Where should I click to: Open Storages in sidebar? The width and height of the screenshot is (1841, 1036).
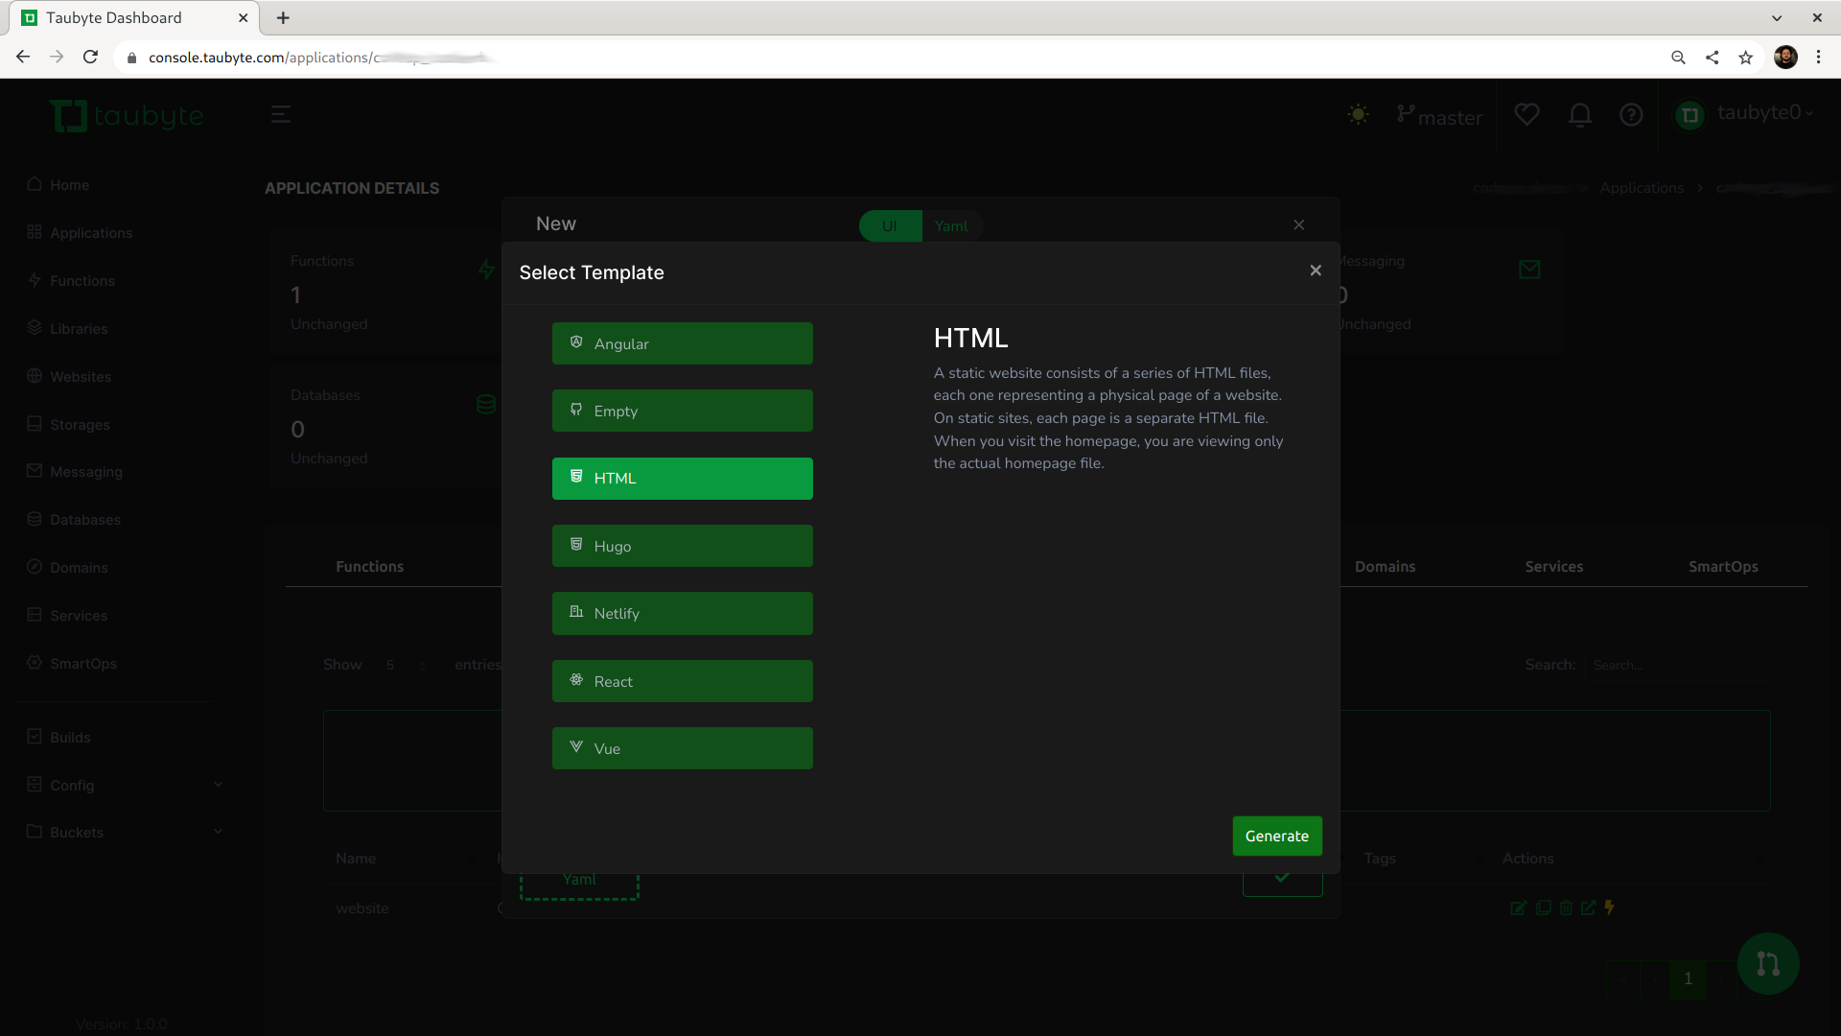click(x=68, y=424)
